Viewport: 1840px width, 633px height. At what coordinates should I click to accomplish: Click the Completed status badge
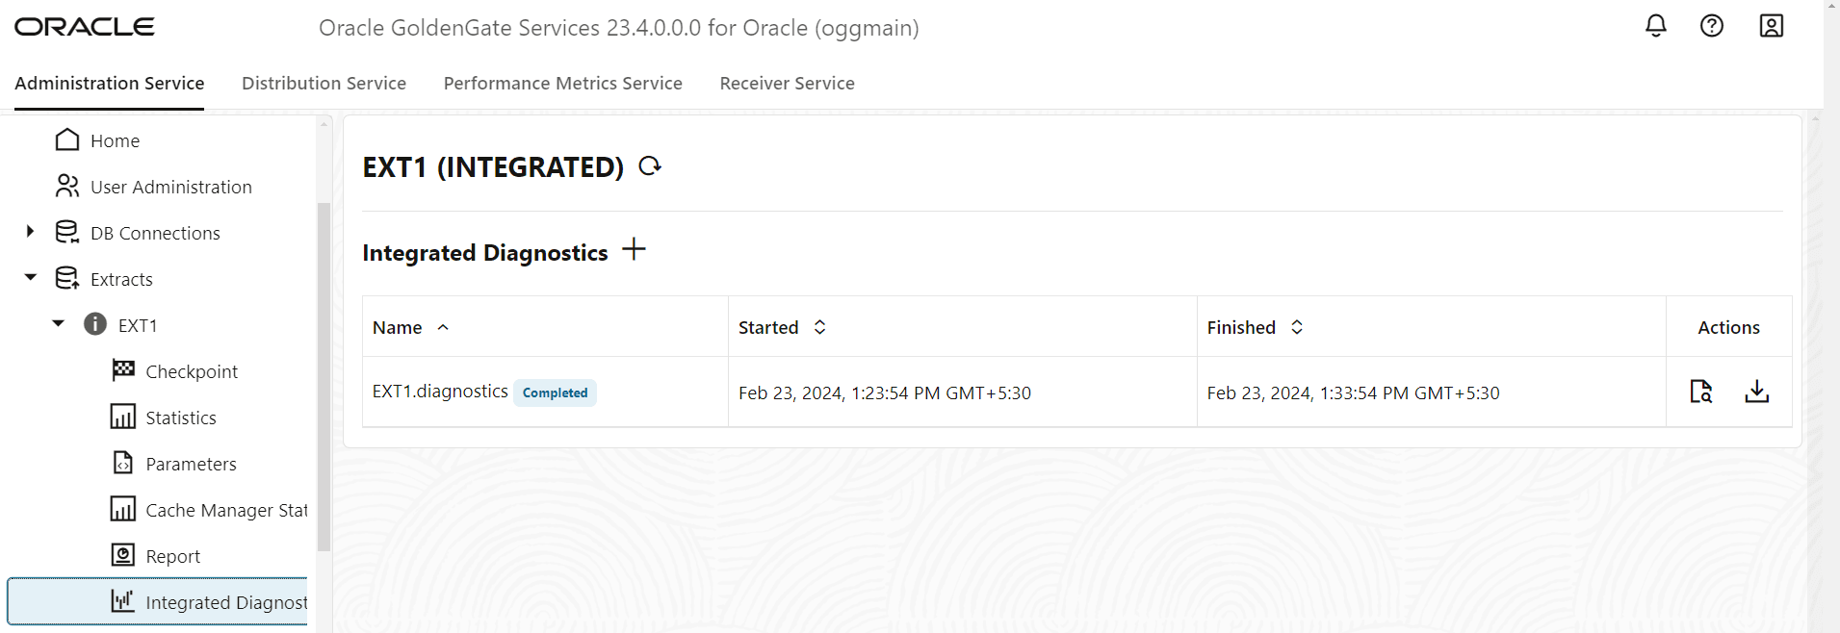click(x=555, y=392)
